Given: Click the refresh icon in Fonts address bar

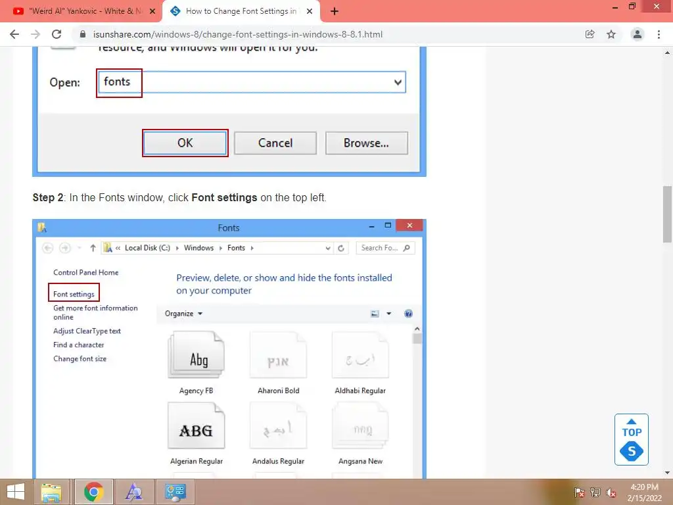Looking at the screenshot, I should click(341, 248).
